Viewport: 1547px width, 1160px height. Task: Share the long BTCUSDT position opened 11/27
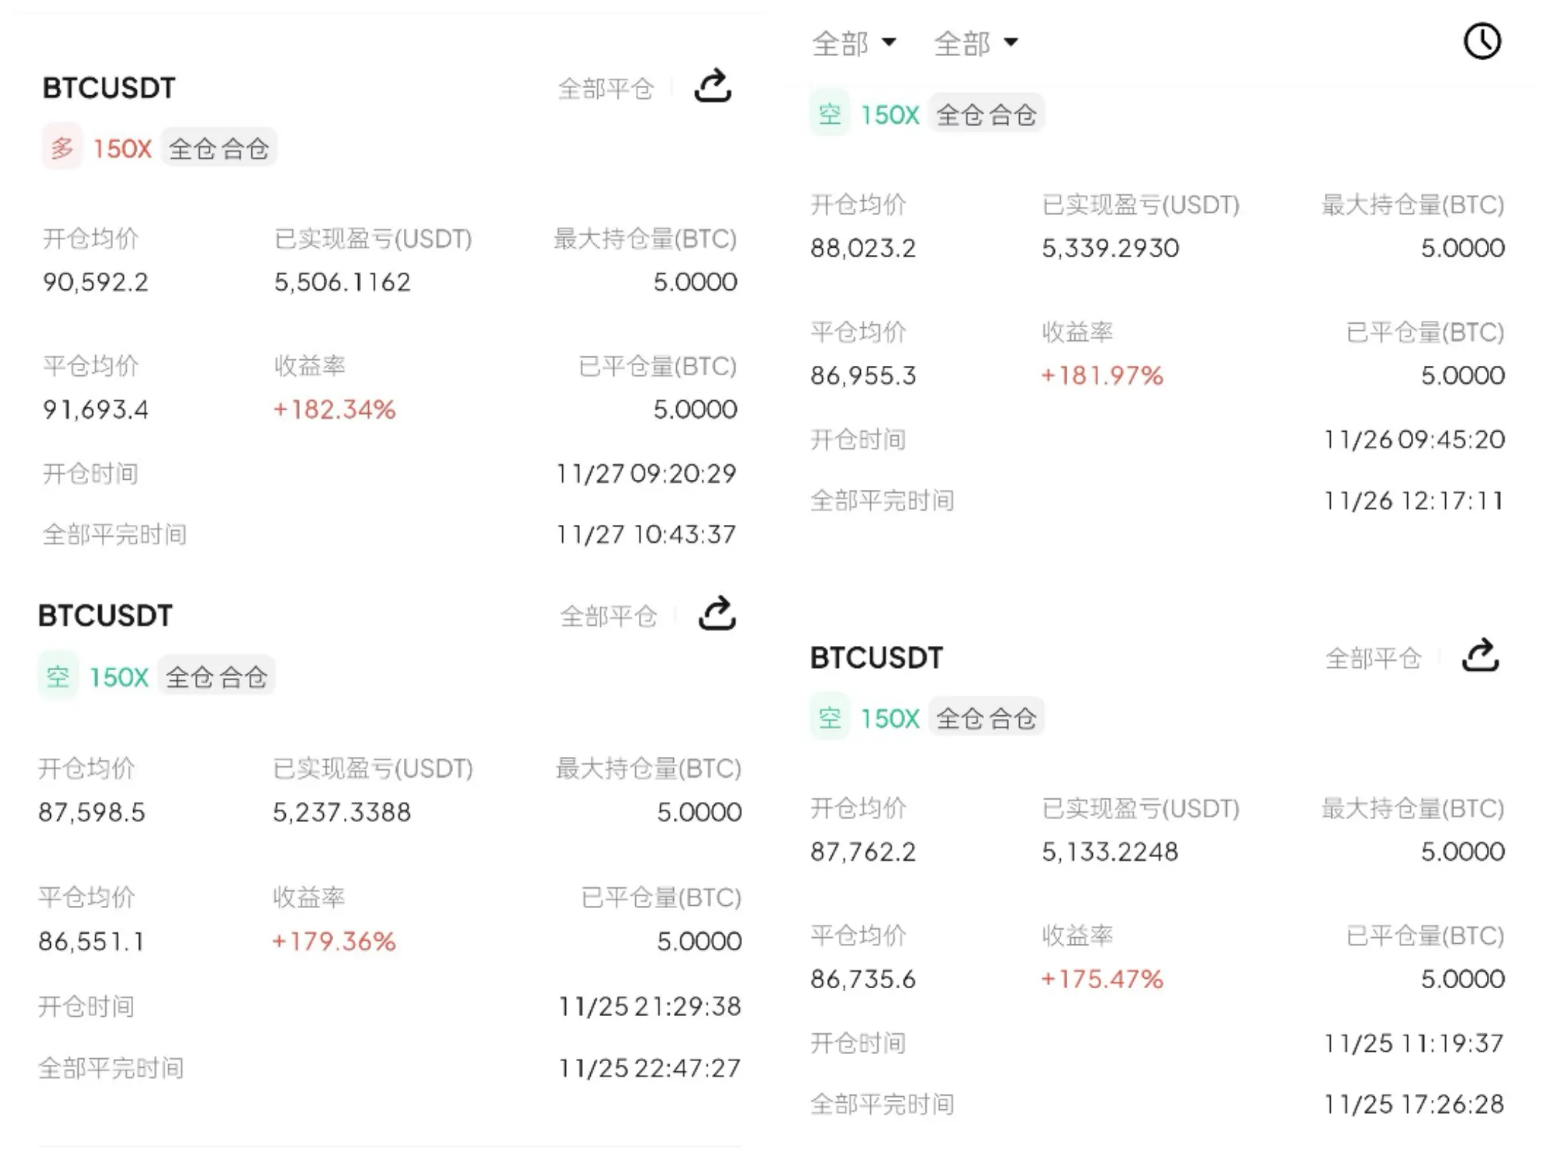point(713,87)
